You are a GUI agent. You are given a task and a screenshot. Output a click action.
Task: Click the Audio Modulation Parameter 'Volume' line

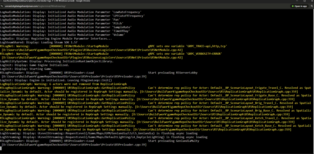[62, 35]
